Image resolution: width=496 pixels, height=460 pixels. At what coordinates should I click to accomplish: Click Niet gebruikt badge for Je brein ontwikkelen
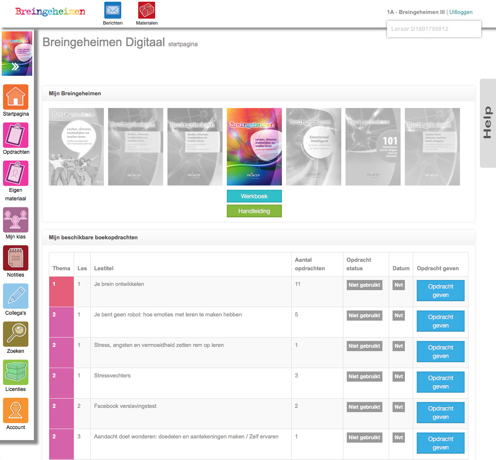click(365, 285)
